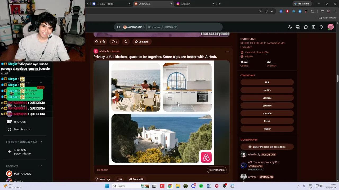Open the HitOrQuit game in sidebar
The width and height of the screenshot is (339, 190).
pos(20,122)
